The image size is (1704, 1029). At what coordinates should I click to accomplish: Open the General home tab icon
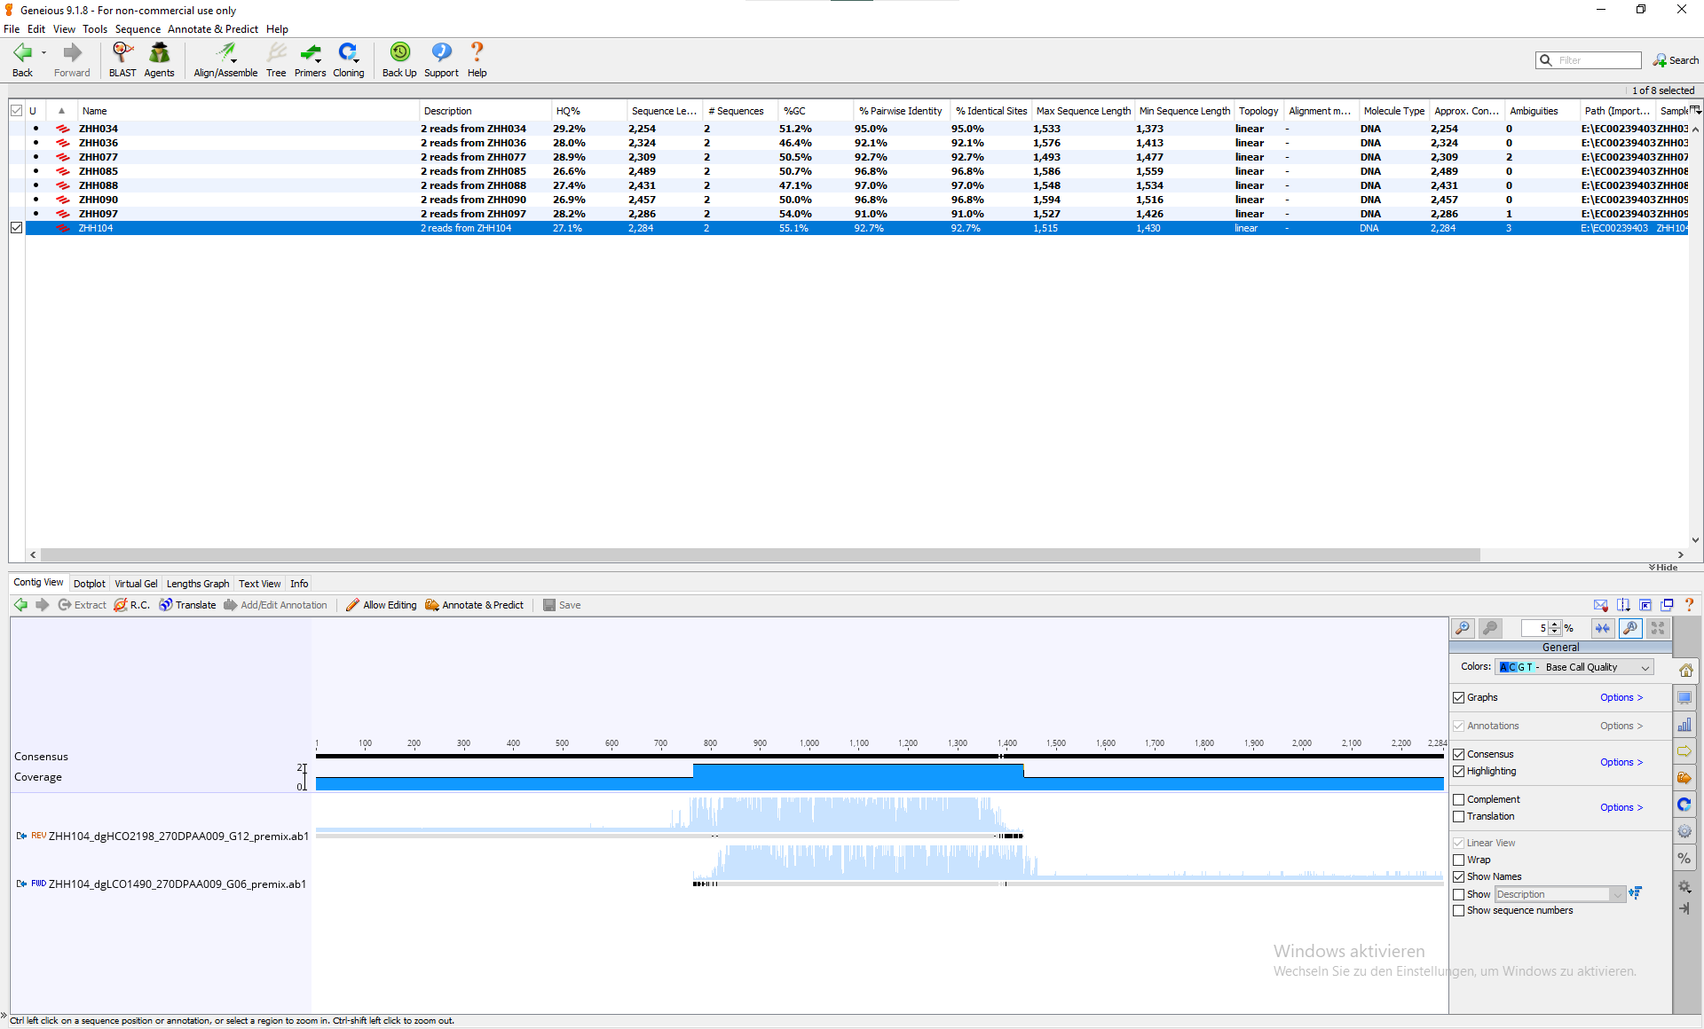1684,670
